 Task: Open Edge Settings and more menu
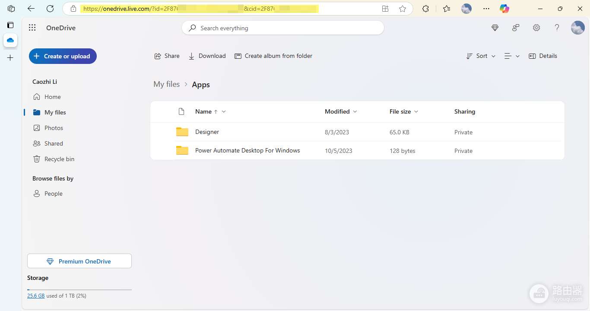(x=486, y=9)
